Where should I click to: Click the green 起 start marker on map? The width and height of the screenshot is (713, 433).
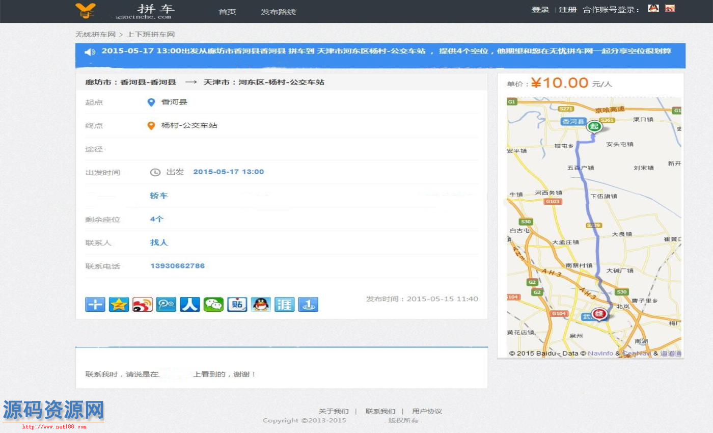pos(593,127)
